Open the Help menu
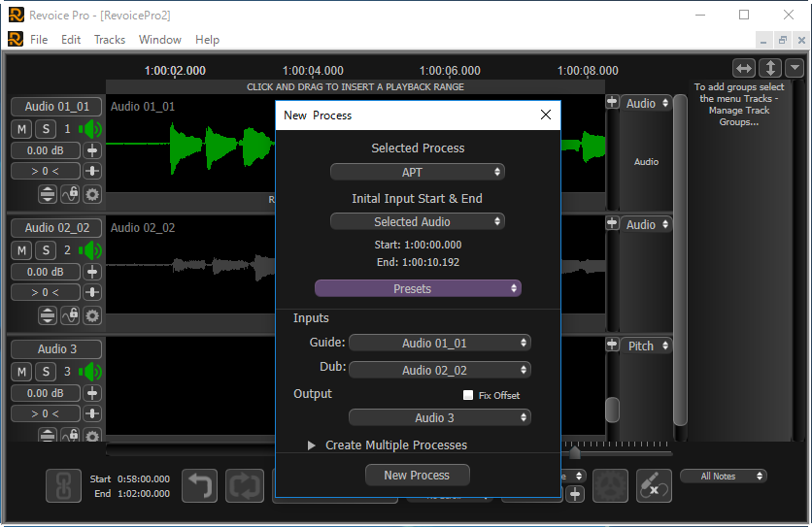Viewport: 812px width, 527px height. click(207, 40)
